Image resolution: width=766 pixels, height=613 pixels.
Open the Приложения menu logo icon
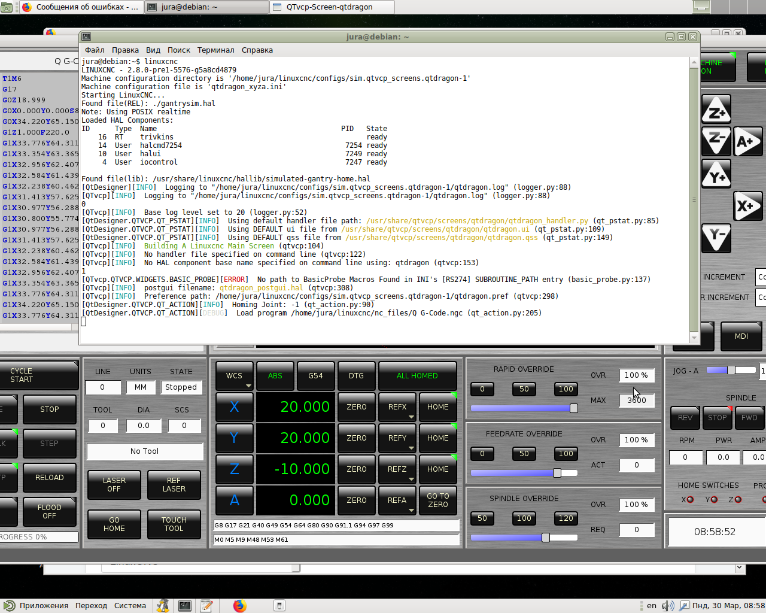point(9,606)
